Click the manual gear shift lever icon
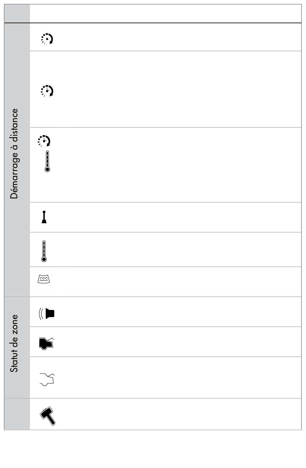 click(44, 217)
